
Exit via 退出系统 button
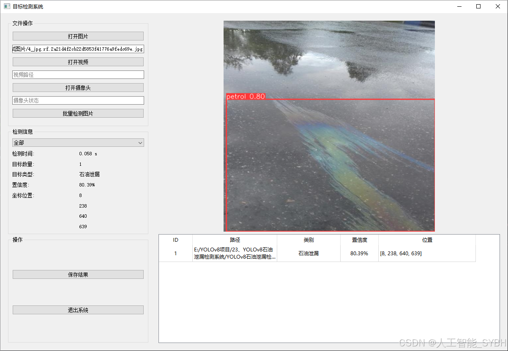point(78,310)
